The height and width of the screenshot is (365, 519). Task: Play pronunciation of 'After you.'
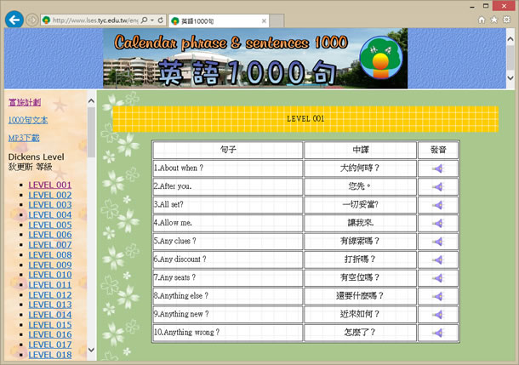pos(437,186)
